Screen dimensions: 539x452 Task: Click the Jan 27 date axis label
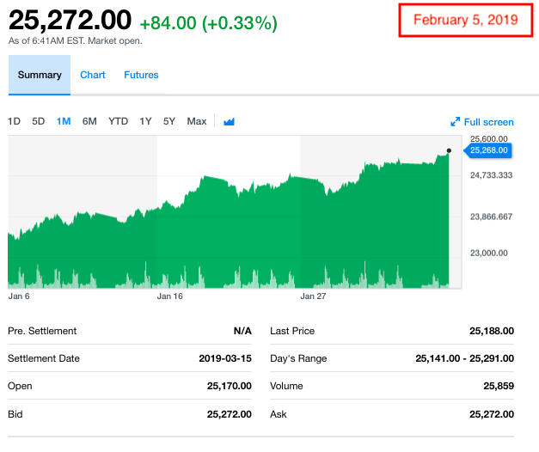pyautogui.click(x=313, y=296)
